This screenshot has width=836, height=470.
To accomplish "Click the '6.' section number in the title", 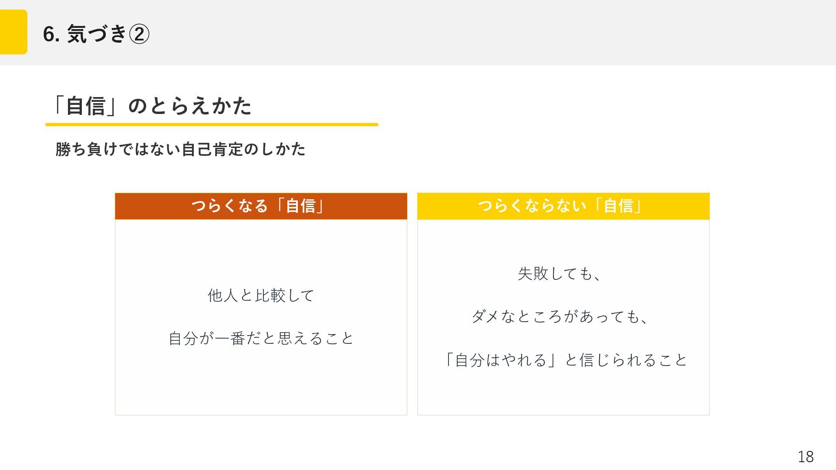I will coord(51,34).
